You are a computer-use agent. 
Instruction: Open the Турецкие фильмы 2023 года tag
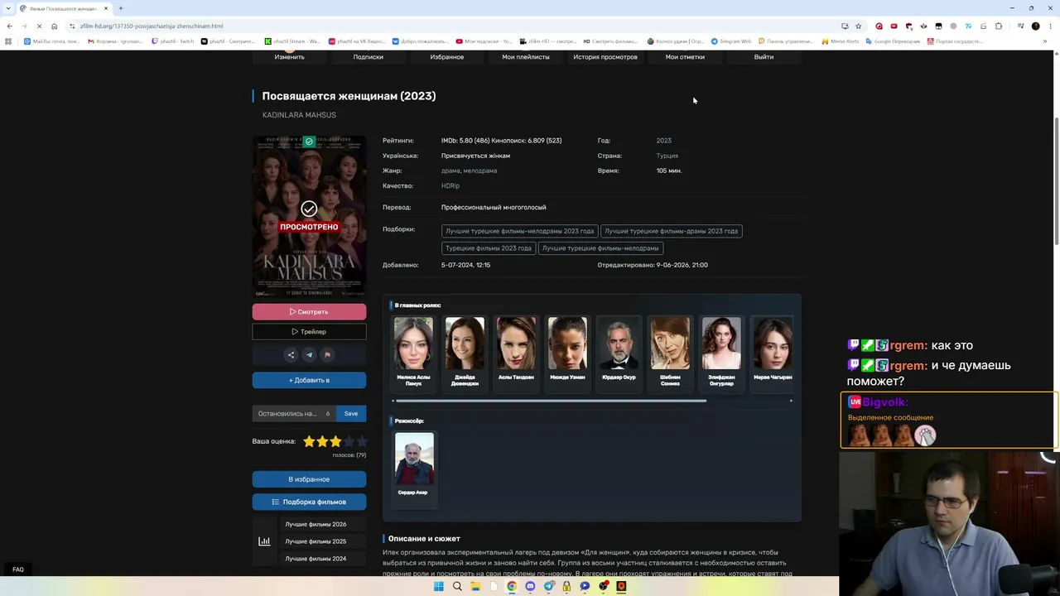pos(489,248)
